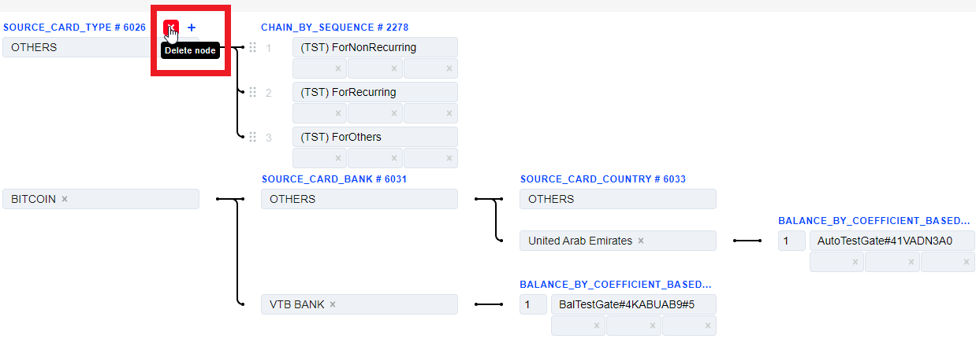Screen dimensions: 976x346
Task: Remove the BITCOIN tag
Action: (x=65, y=199)
